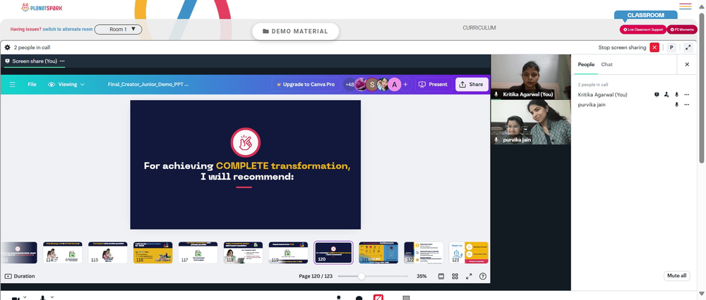Mute Kritika Agarwal microphone in People list

click(676, 95)
